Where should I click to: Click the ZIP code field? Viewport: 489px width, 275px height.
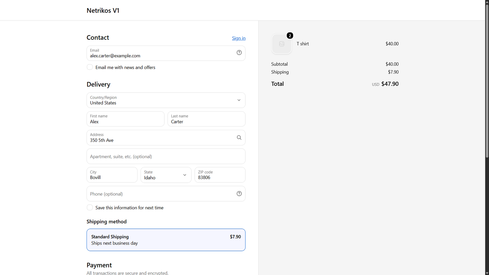[220, 175]
